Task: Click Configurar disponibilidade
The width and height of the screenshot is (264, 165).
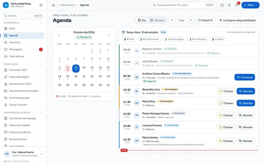Action: 237,20
